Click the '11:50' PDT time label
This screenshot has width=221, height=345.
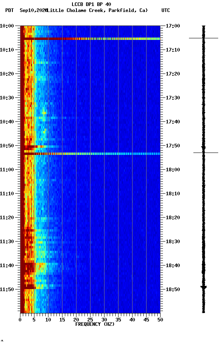pyautogui.click(x=7, y=289)
